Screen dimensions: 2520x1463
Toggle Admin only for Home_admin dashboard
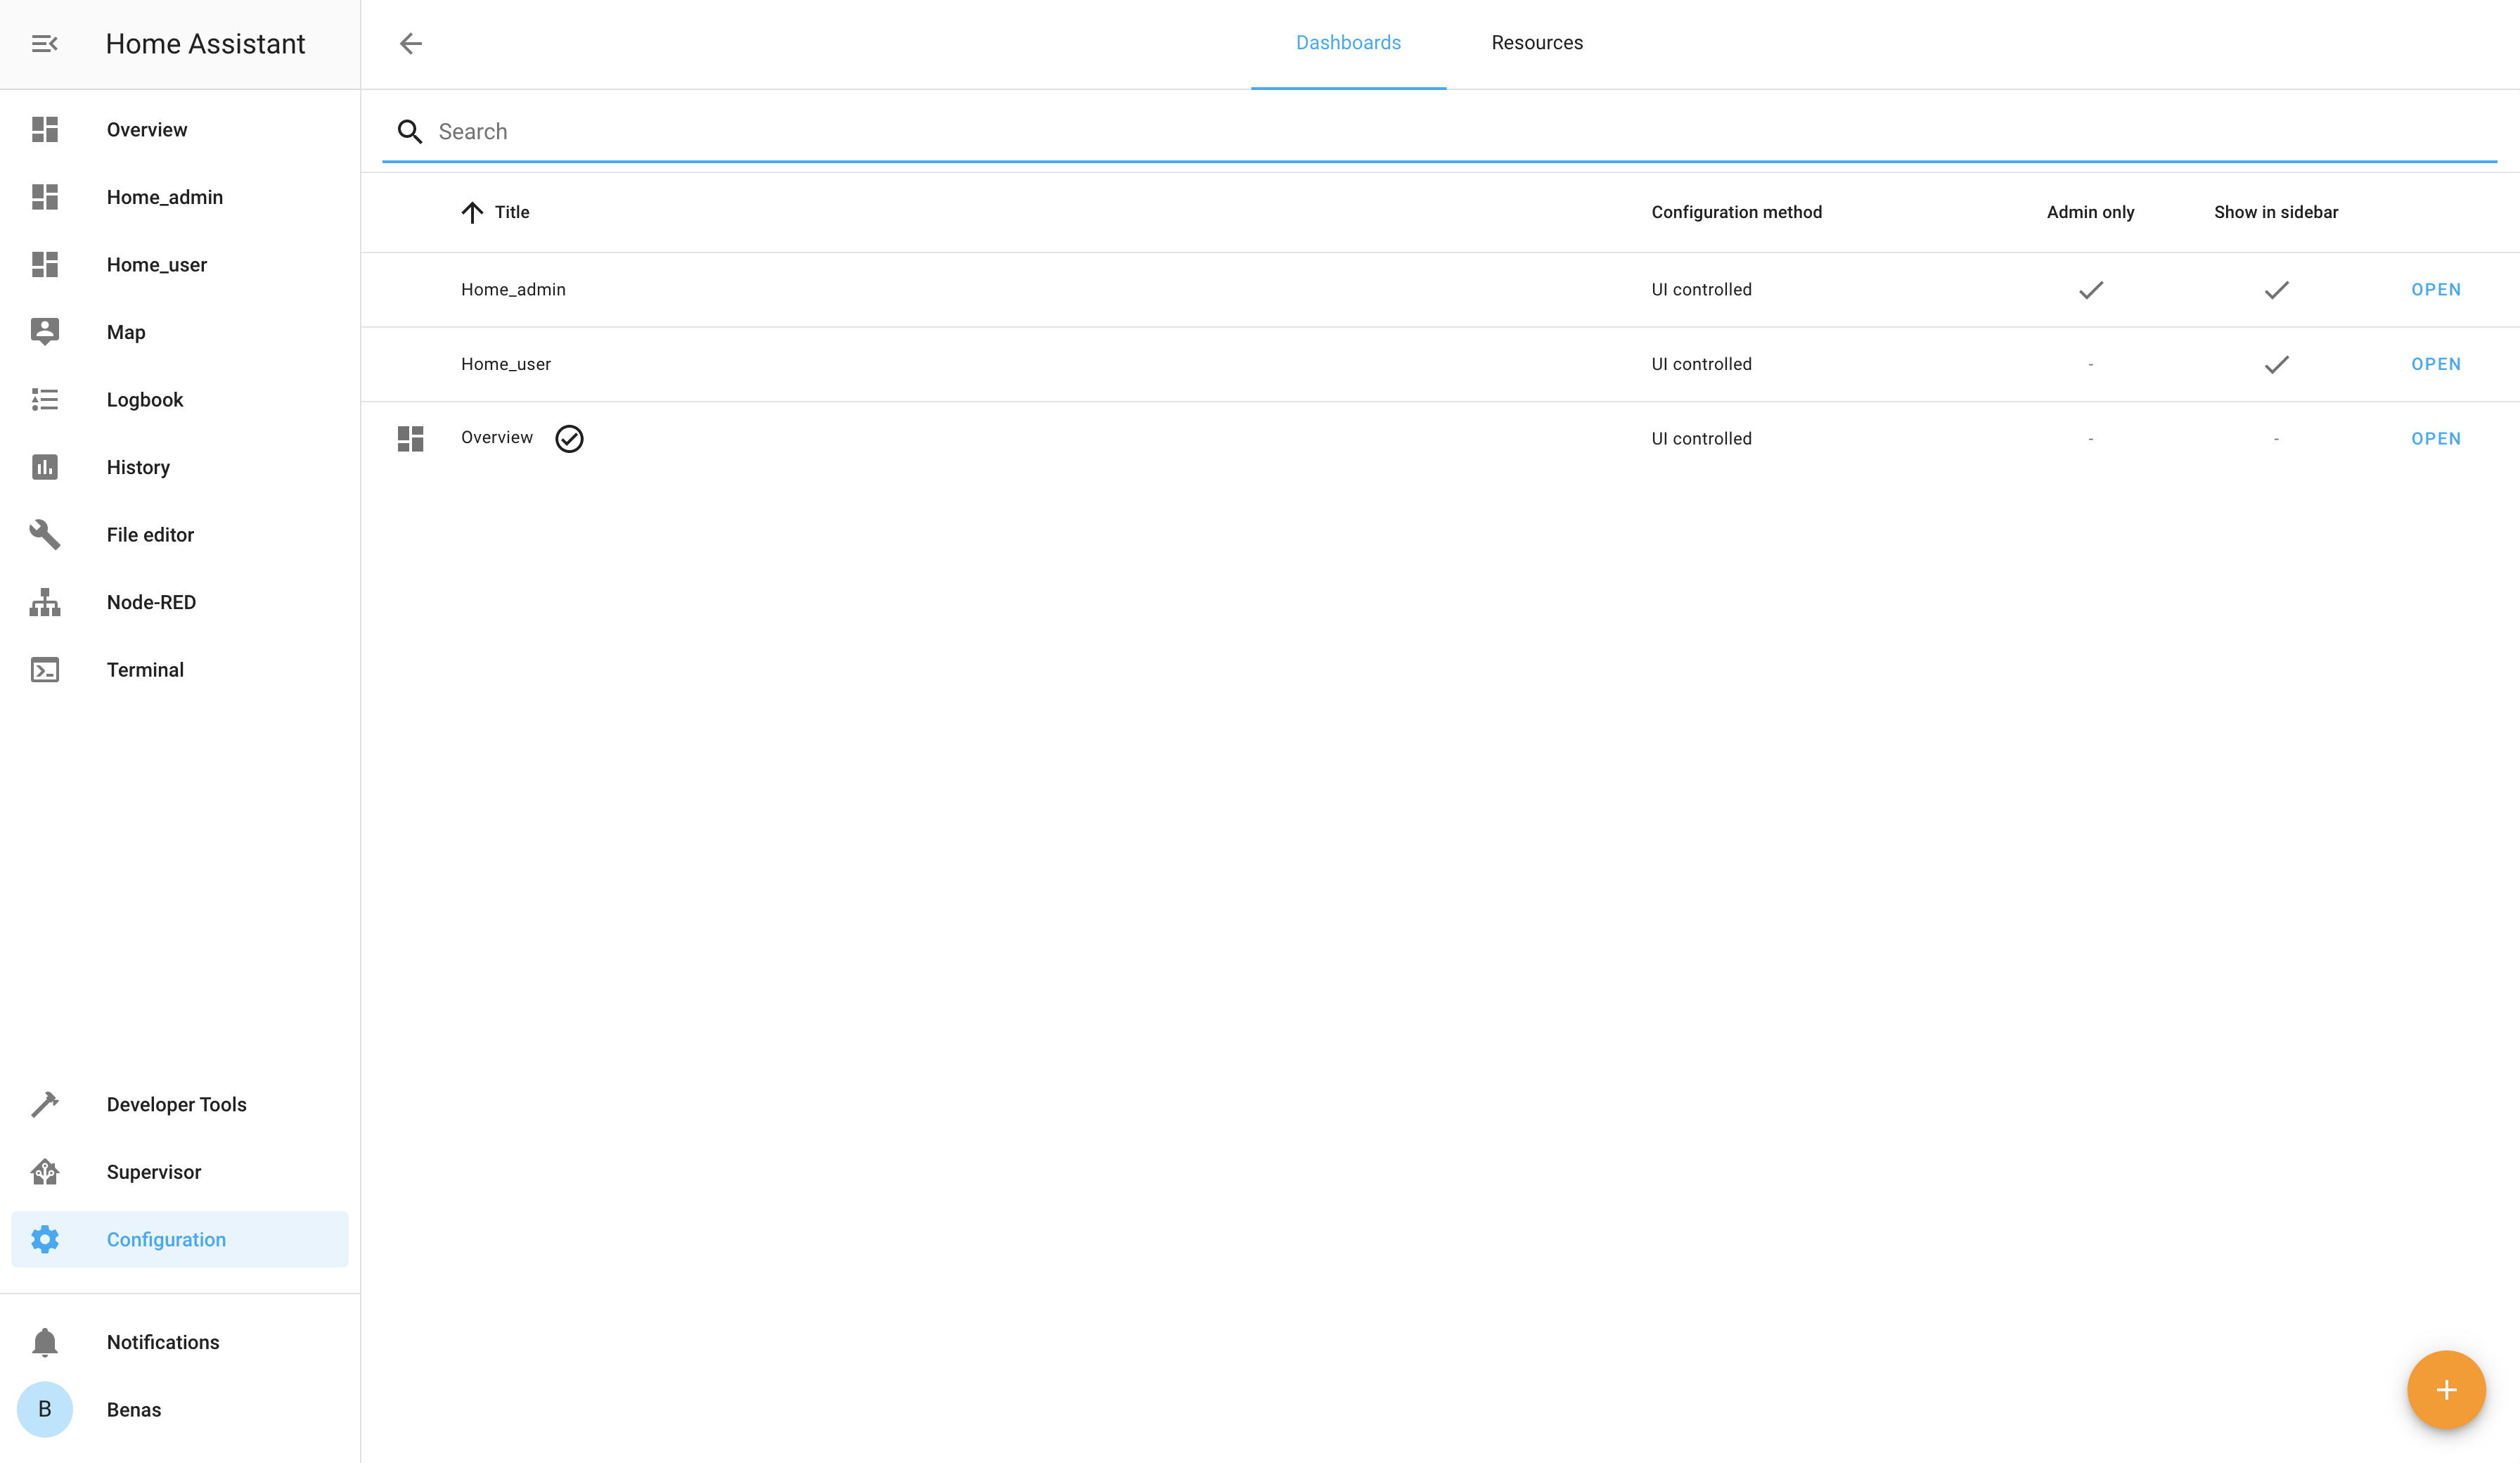(x=2090, y=290)
